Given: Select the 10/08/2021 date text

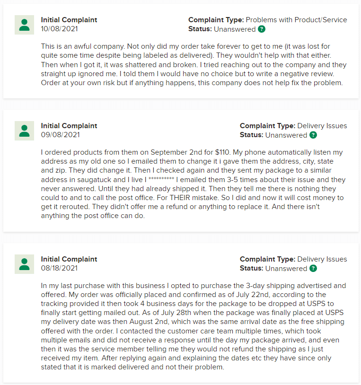Looking at the screenshot, I should click(x=60, y=29).
